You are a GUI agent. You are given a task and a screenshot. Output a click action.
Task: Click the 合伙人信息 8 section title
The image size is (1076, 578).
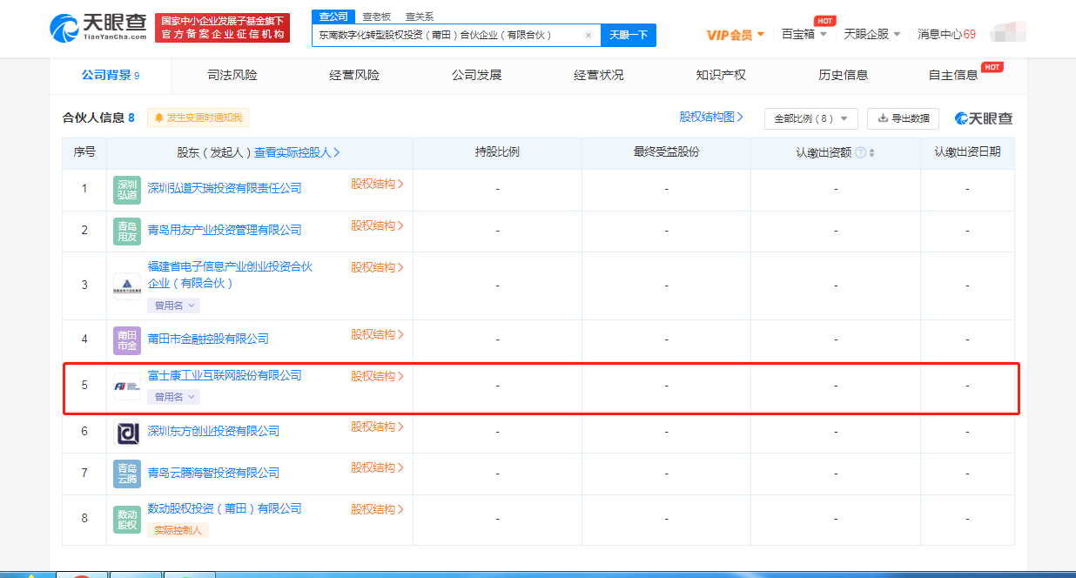(98, 118)
